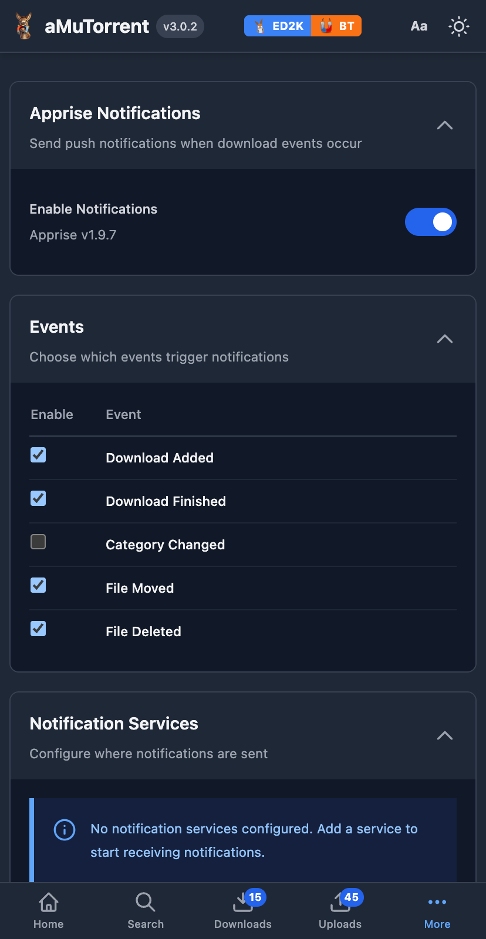
Task: Click the 45 badge on Uploads
Action: tap(352, 897)
